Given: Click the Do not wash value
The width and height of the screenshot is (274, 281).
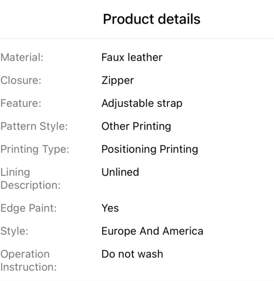Looking at the screenshot, I should 132,254.
